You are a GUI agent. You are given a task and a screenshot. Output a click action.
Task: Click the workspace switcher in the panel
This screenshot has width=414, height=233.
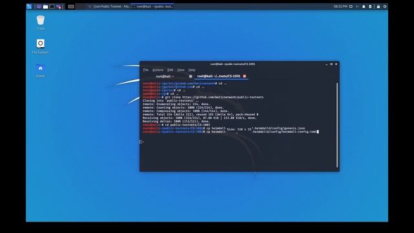coord(71,6)
